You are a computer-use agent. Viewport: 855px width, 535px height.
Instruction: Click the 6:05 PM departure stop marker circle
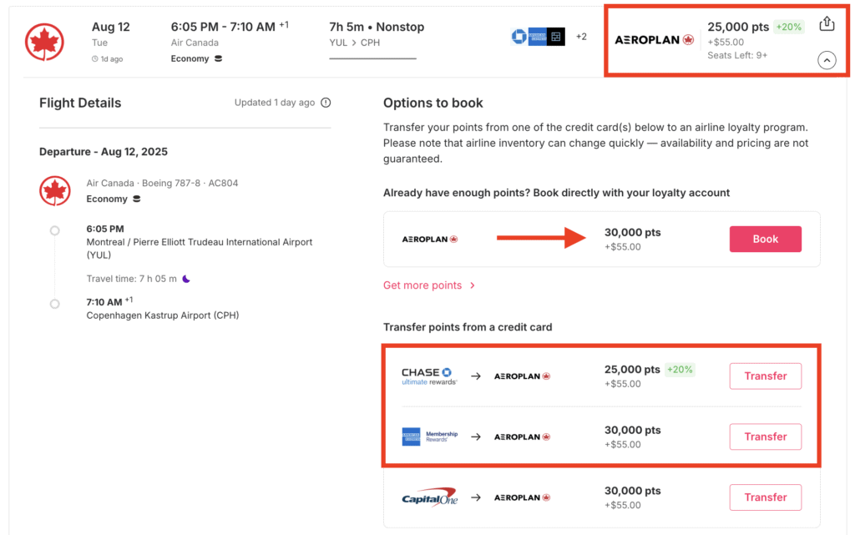pos(54,230)
